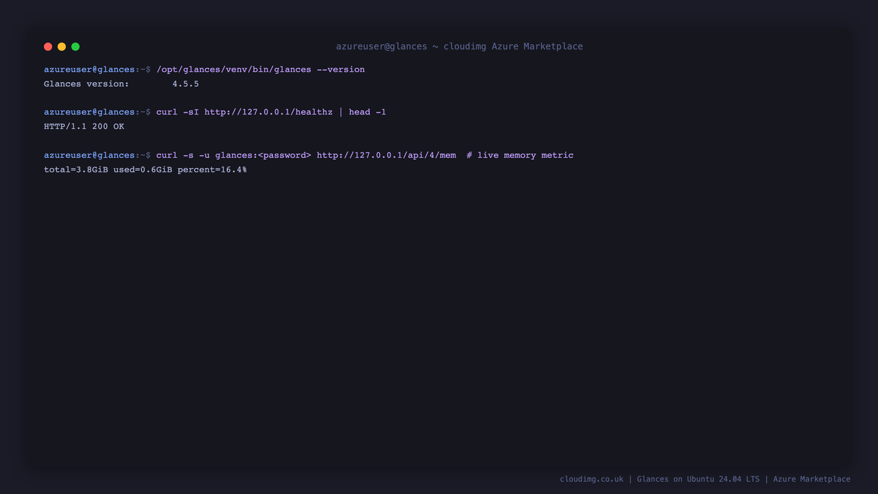Click the '# live memory metric' comment

point(520,155)
